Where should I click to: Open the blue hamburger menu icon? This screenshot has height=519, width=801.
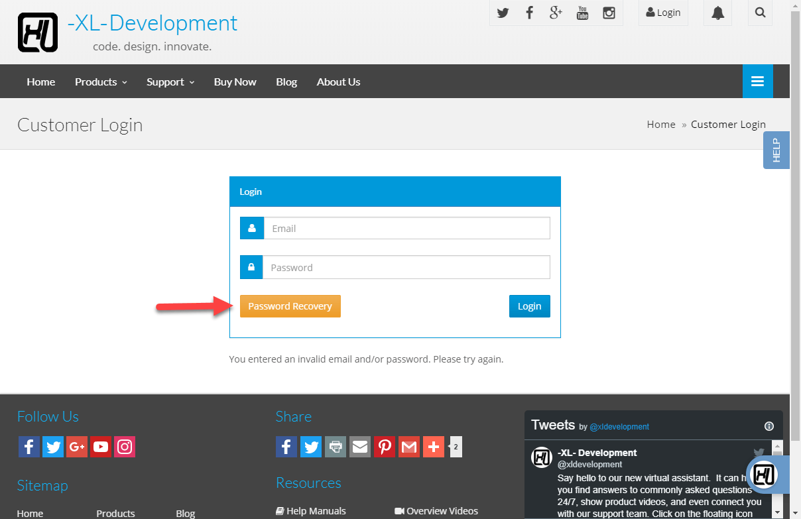[x=757, y=81]
